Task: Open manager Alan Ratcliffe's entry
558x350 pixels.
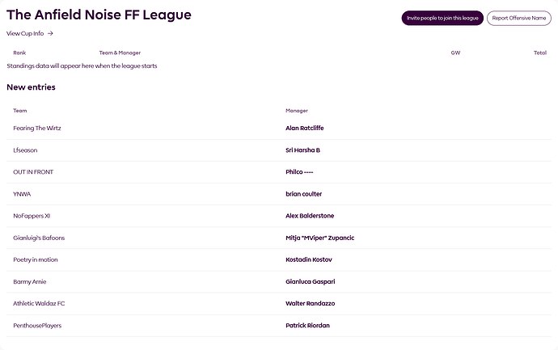Action: coord(305,128)
